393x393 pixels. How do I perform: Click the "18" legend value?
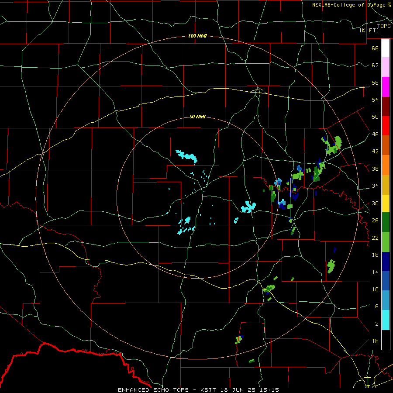375,255
